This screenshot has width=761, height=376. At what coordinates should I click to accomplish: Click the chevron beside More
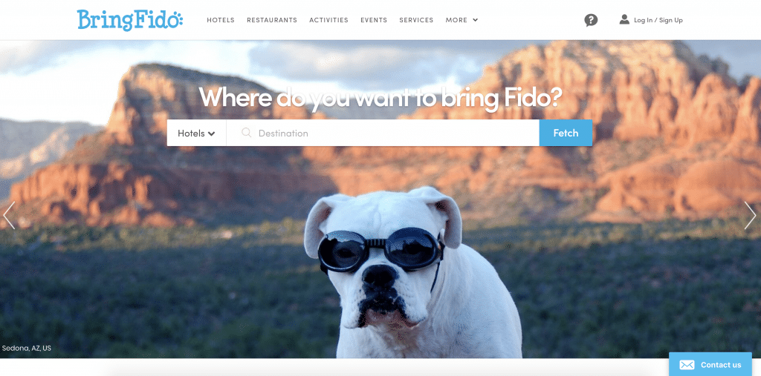(475, 20)
